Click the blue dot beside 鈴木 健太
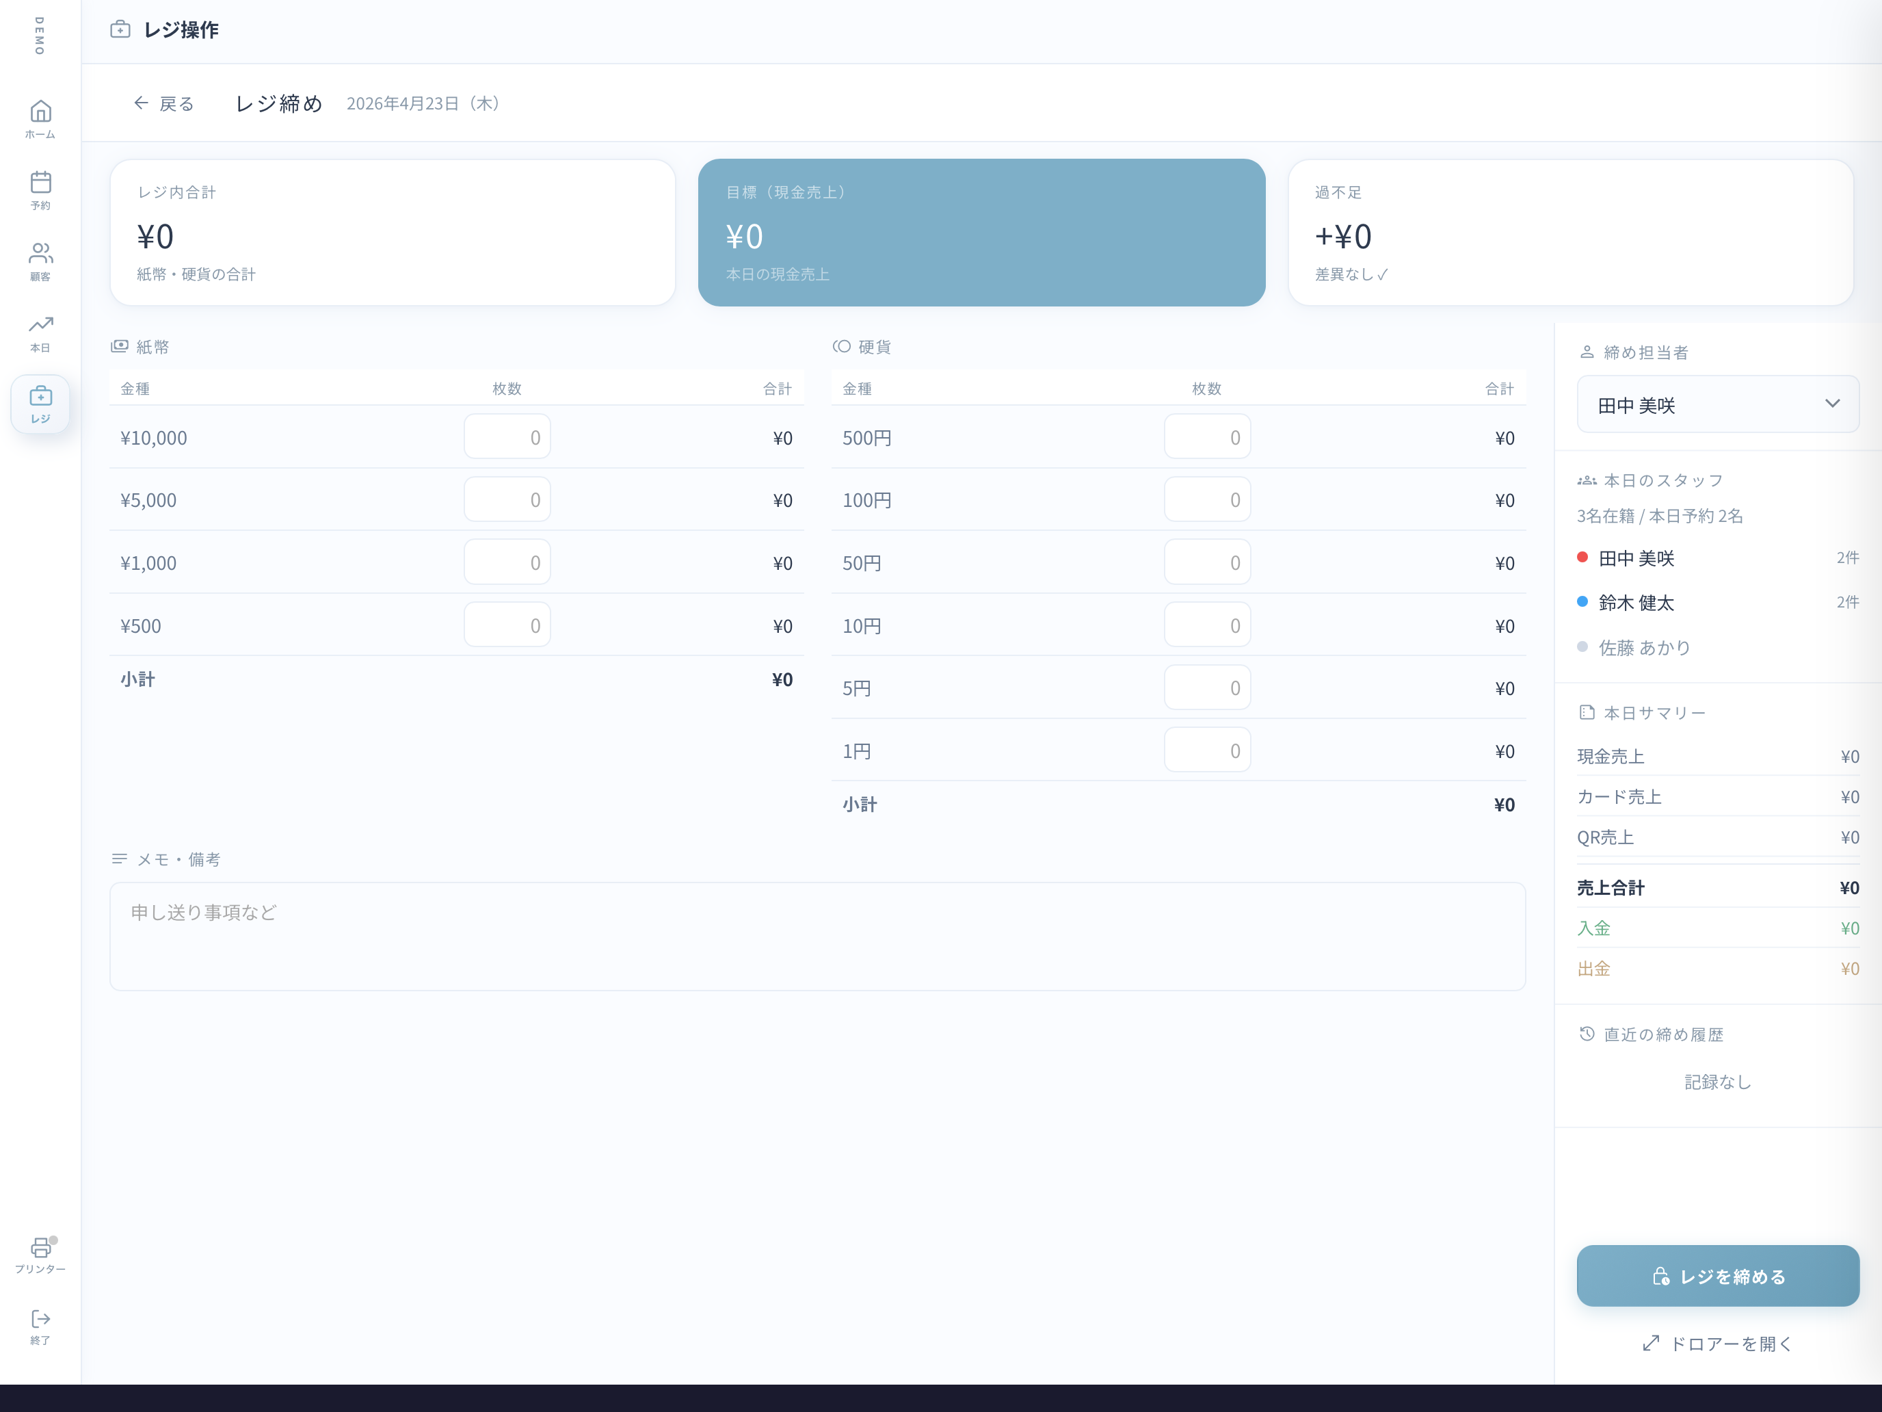Screen dimensions: 1882x1412 point(1582,602)
